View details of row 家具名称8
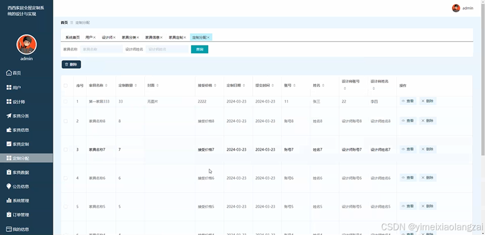Viewport: 485px width, 235px height. point(408,121)
